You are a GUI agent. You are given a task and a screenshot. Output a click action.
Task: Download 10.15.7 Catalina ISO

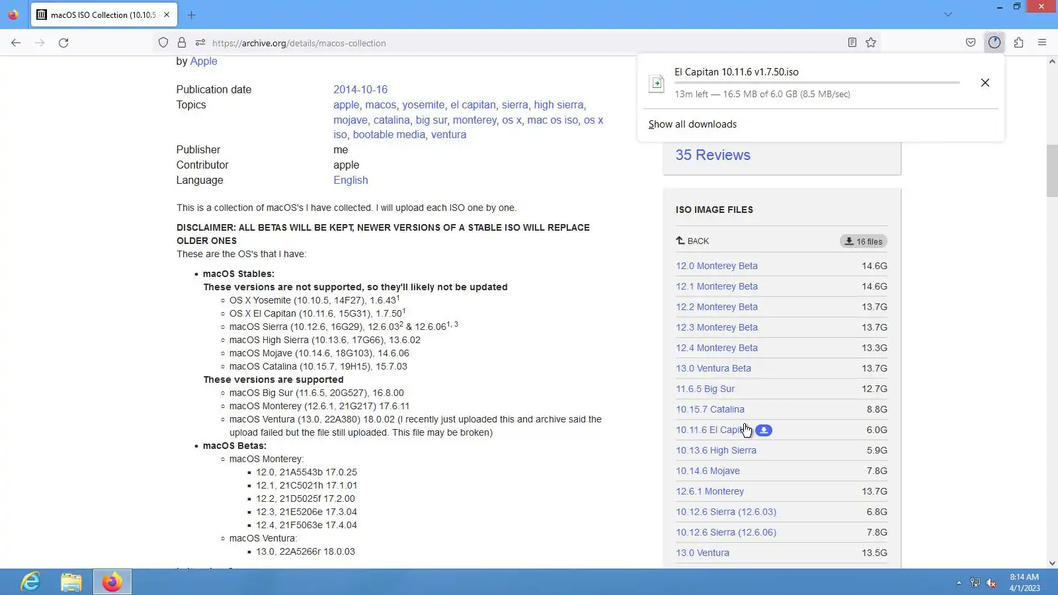click(x=710, y=409)
